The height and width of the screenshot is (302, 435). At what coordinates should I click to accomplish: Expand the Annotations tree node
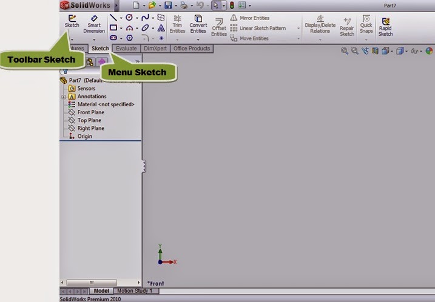click(x=64, y=97)
